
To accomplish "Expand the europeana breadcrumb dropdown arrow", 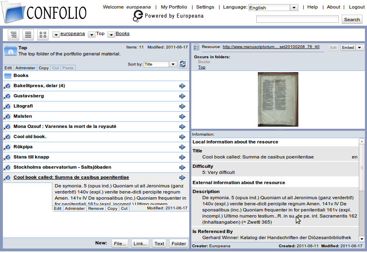I will (x=56, y=35).
